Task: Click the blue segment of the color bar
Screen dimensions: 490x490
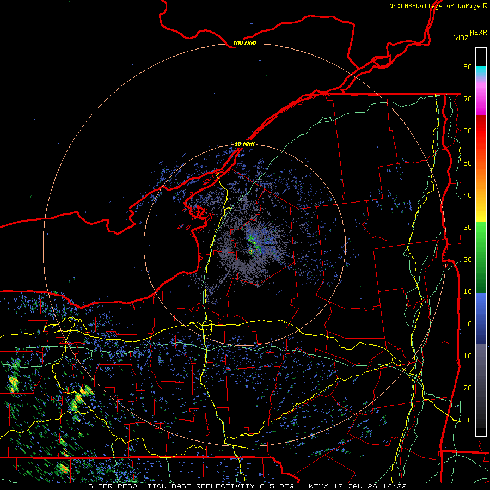Action: click(x=481, y=318)
